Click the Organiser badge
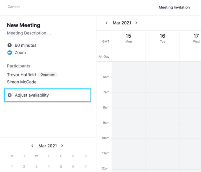This screenshot has width=201, height=172. pos(48,74)
